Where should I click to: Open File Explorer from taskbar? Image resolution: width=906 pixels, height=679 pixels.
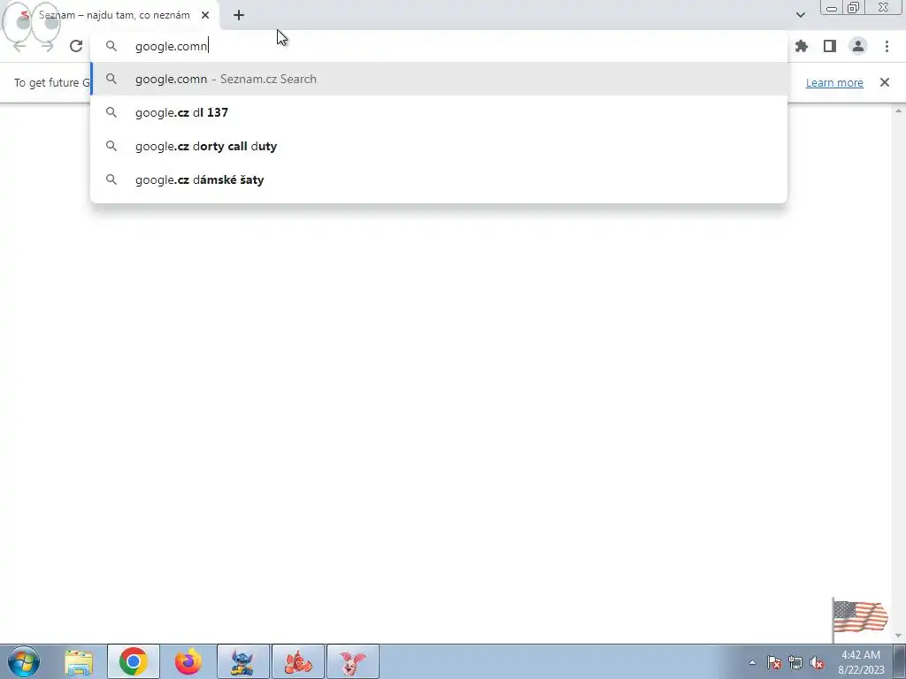[79, 661]
